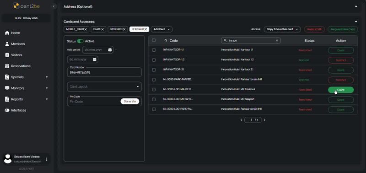Open Copy from other card dropdown
Viewport: 366px width, 173px height.
click(282, 29)
